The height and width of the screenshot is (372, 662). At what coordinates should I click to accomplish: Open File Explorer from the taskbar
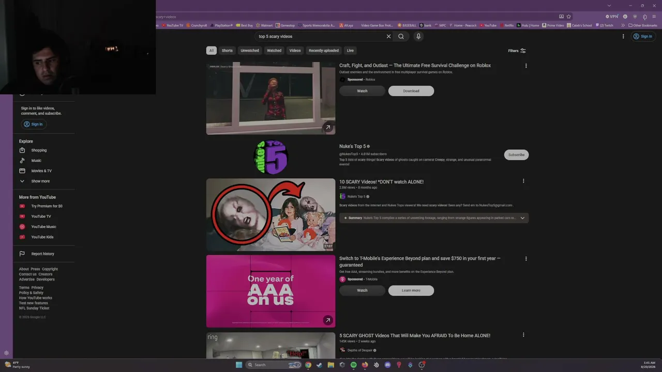click(330, 365)
